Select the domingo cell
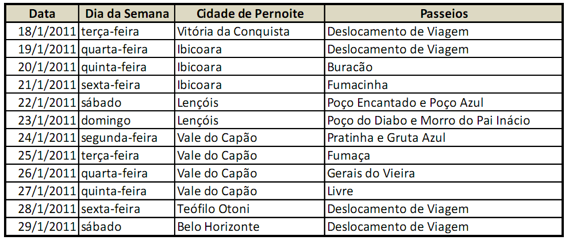569x240 pixels. pos(106,121)
